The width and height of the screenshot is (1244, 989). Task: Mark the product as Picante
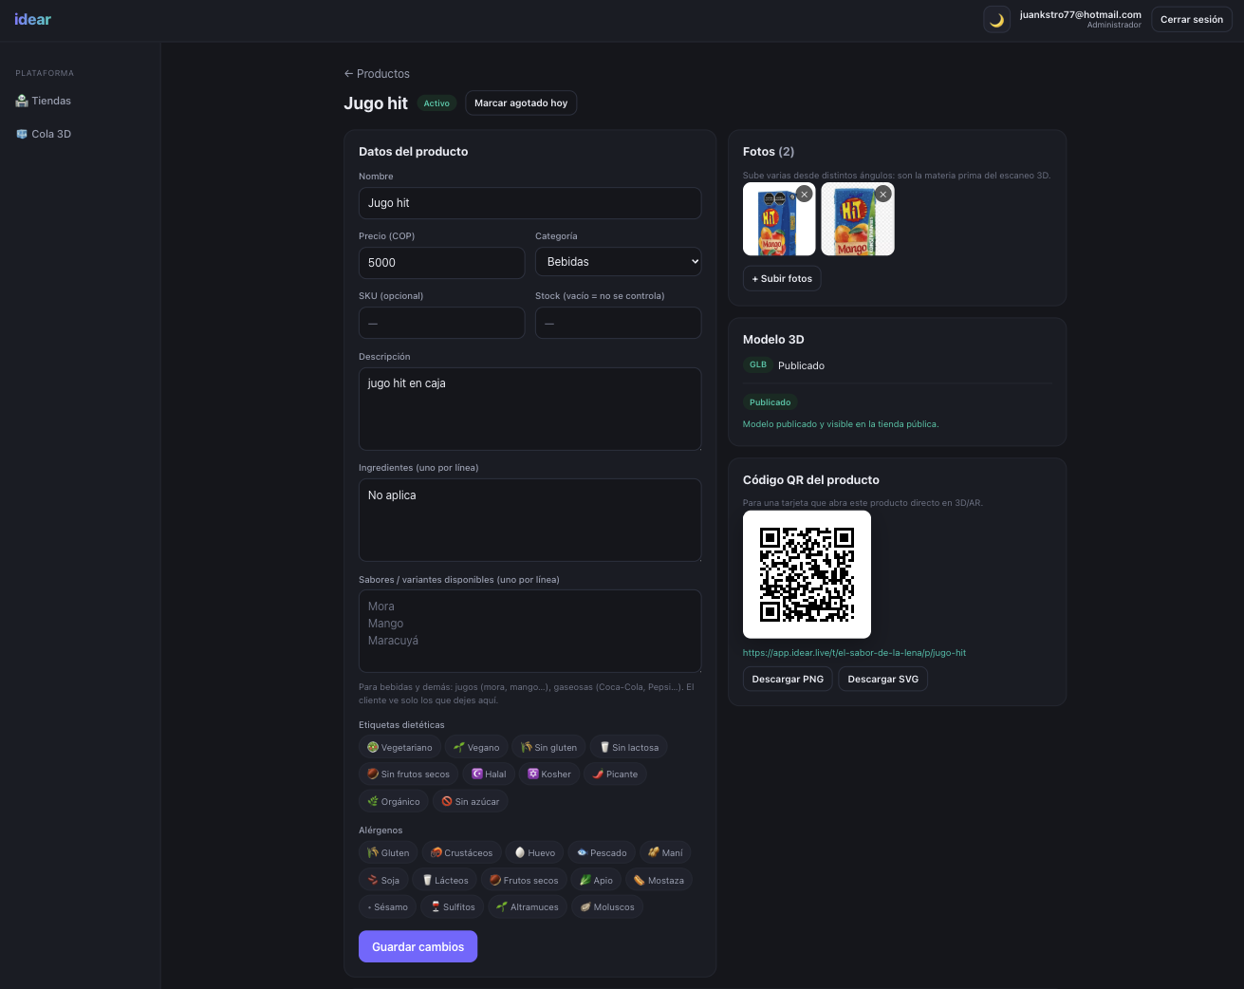click(615, 774)
